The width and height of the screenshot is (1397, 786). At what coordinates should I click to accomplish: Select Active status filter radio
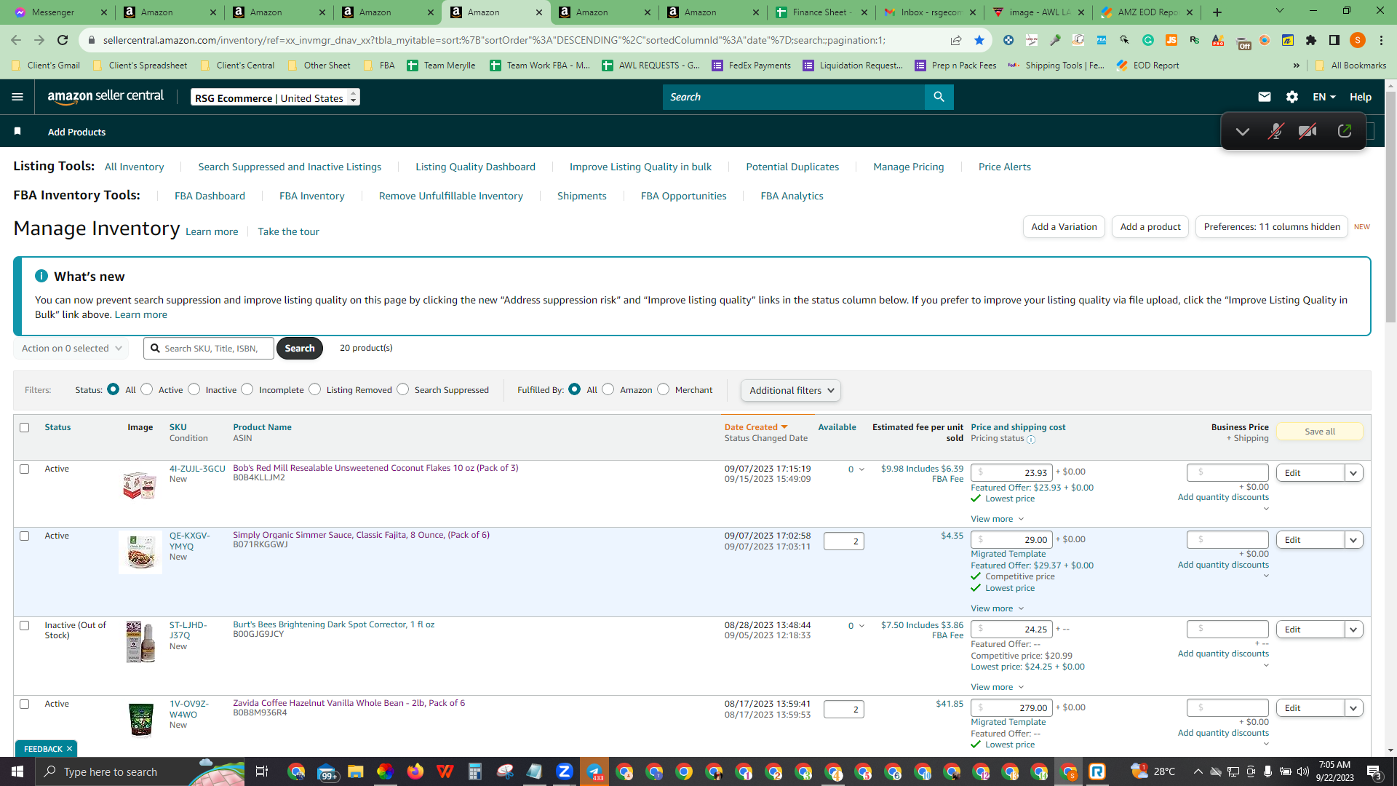coord(147,389)
